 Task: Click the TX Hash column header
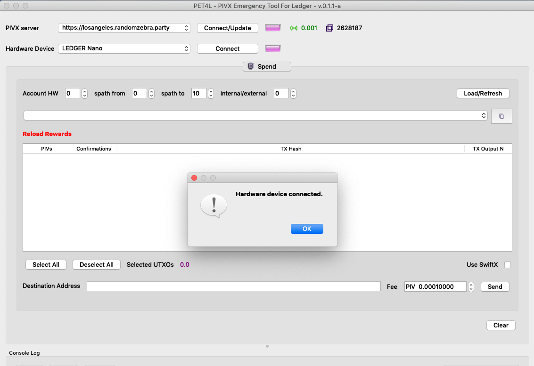[x=291, y=149]
